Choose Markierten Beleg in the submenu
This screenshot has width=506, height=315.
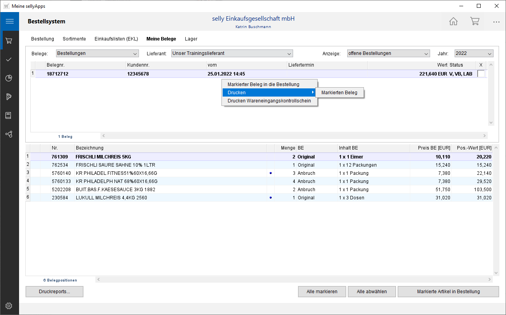click(x=339, y=93)
